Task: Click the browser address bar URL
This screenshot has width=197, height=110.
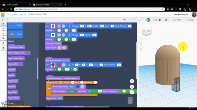Action: [38, 9]
